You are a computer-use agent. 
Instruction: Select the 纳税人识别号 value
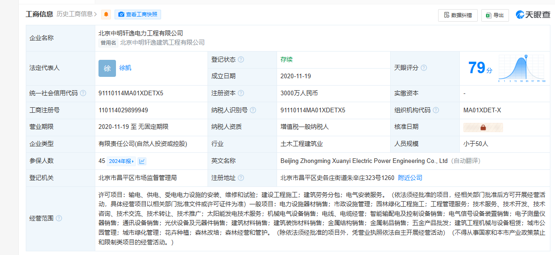click(x=313, y=110)
